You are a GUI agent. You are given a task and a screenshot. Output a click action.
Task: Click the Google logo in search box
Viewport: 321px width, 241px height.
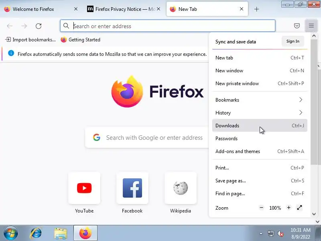click(97, 137)
